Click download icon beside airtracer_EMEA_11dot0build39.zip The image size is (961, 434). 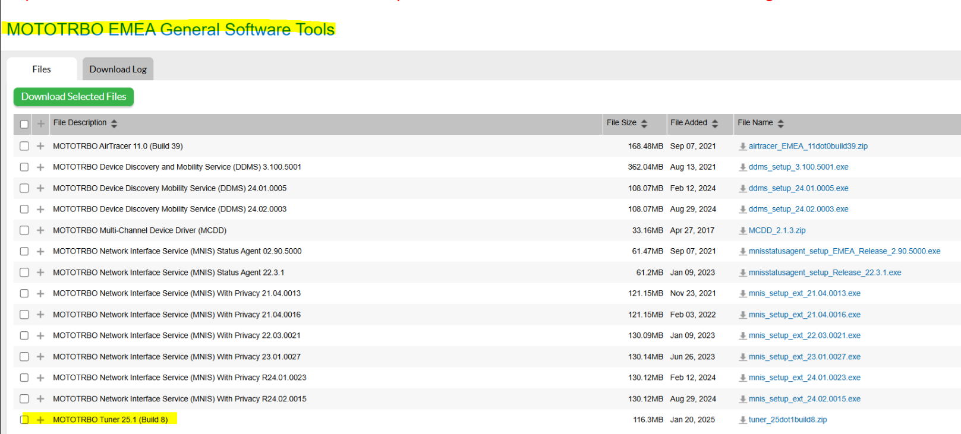tap(743, 147)
